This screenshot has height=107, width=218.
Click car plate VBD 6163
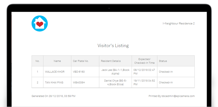79,72
